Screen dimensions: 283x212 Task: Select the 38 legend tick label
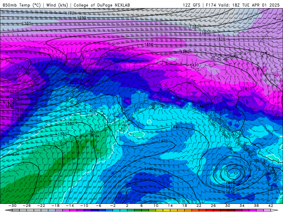(x=256, y=206)
